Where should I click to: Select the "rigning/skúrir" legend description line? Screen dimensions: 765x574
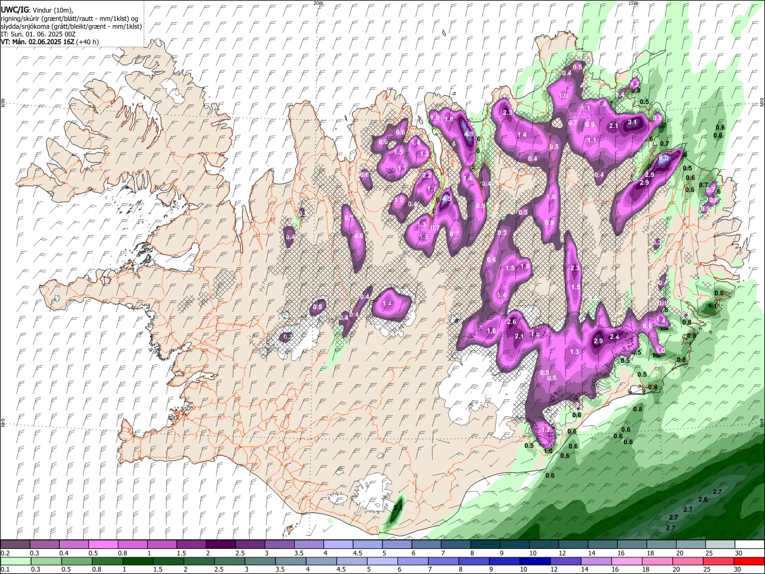(x=69, y=19)
